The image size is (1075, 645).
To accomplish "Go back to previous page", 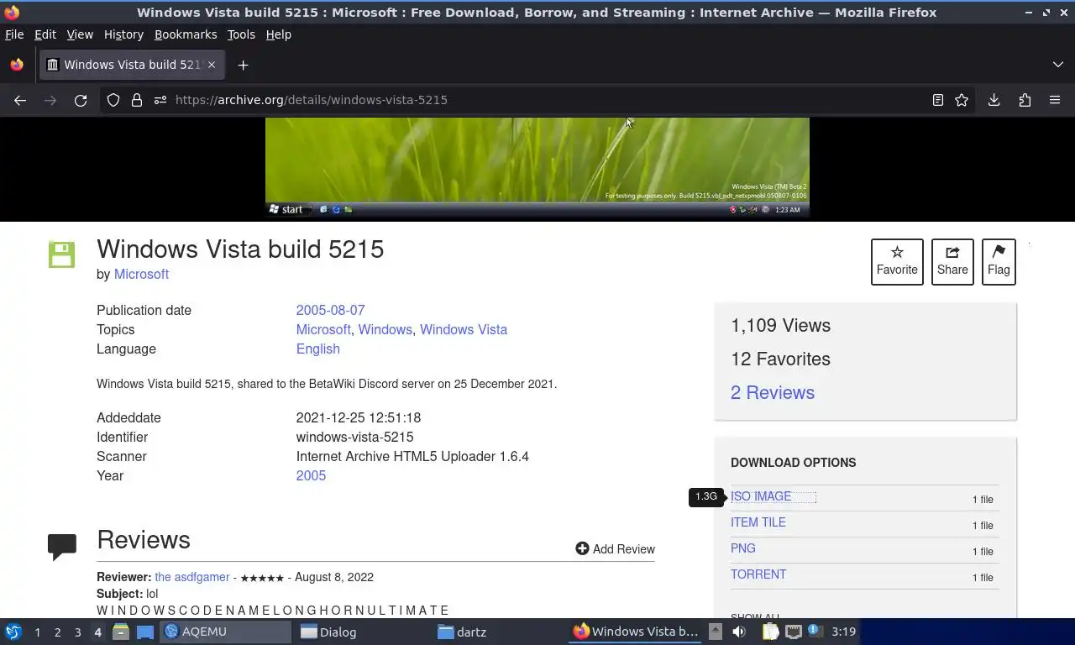I will [20, 100].
